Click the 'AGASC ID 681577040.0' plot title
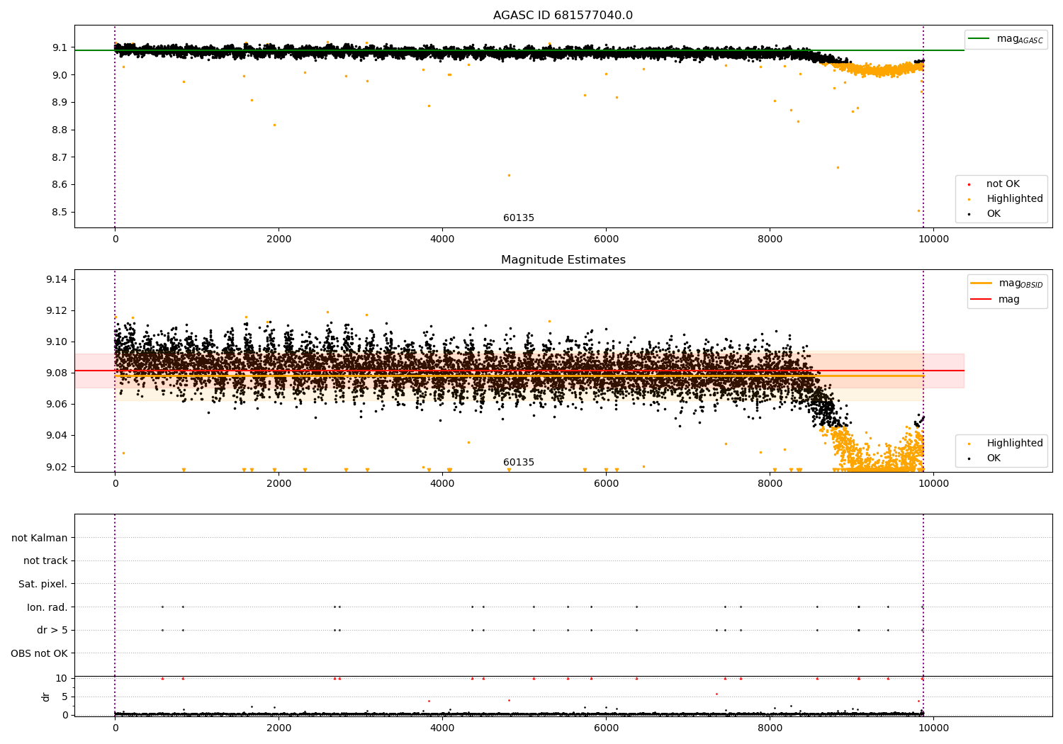Viewport: 1063px width, 744px height. coord(563,16)
